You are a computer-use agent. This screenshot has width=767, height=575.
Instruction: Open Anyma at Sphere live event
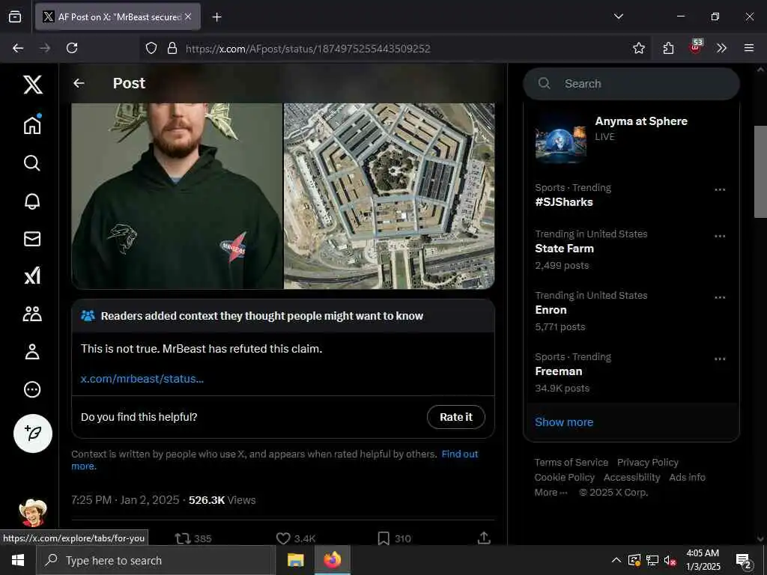click(x=631, y=137)
